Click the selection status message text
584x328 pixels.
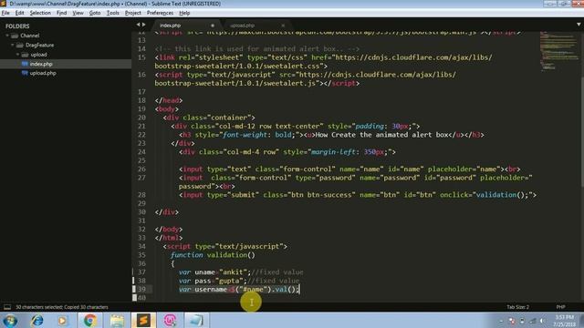click(62, 307)
